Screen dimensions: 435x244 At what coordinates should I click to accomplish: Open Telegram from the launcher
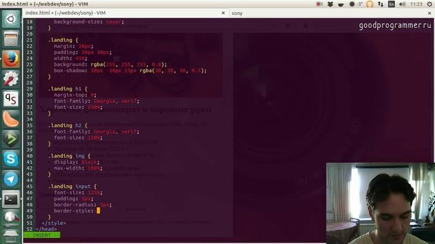[x=11, y=179]
